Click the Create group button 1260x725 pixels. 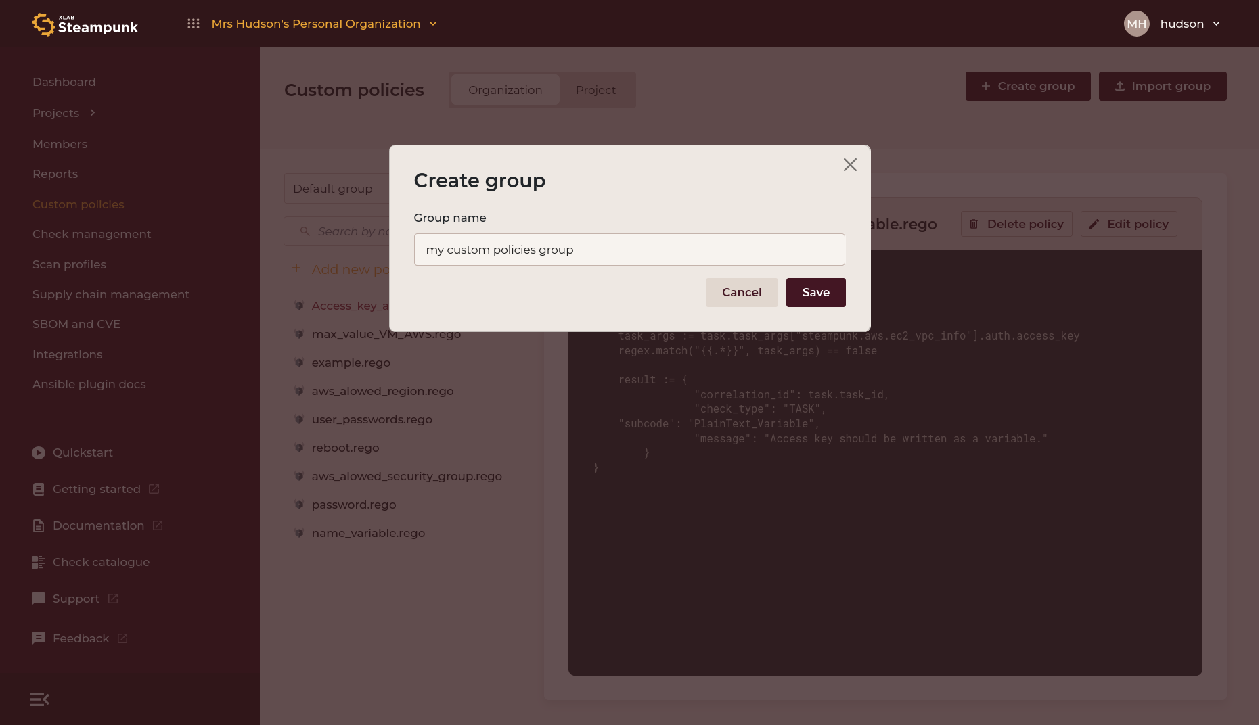[x=1028, y=86]
